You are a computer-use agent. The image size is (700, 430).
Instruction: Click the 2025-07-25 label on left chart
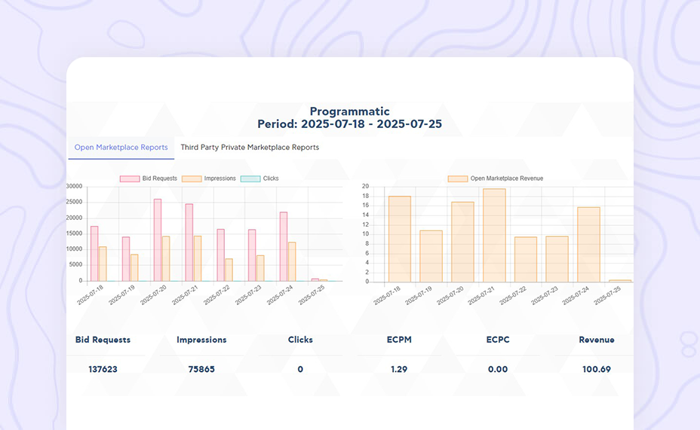click(312, 295)
